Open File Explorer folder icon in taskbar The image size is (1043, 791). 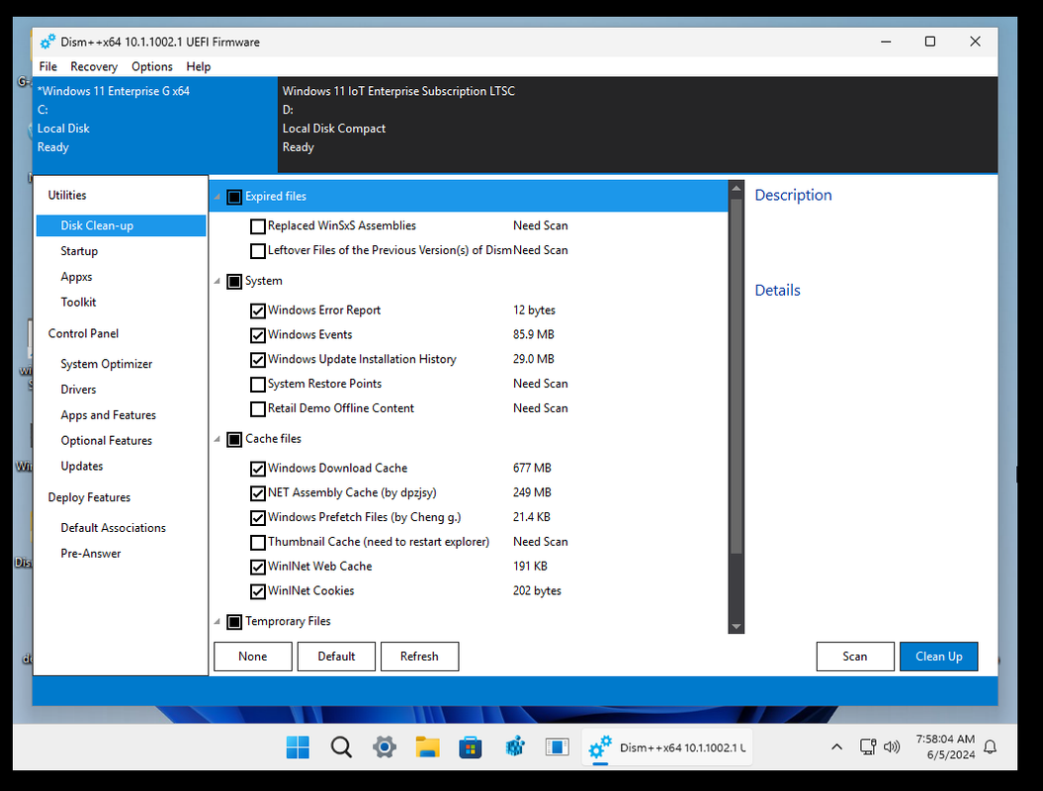(427, 747)
